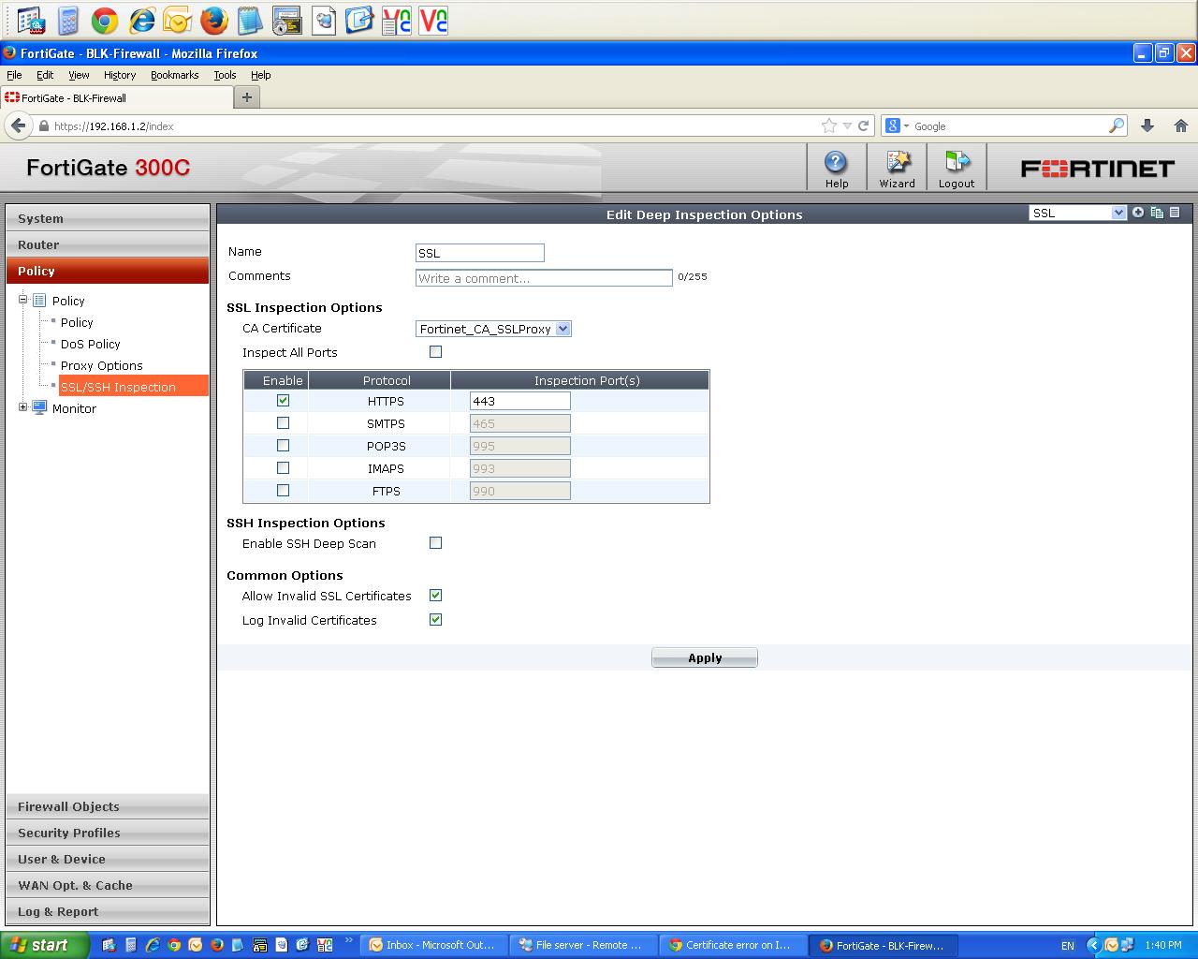Collapse the Policy tree node
Viewport: 1198px width, 959px height.
(22, 300)
